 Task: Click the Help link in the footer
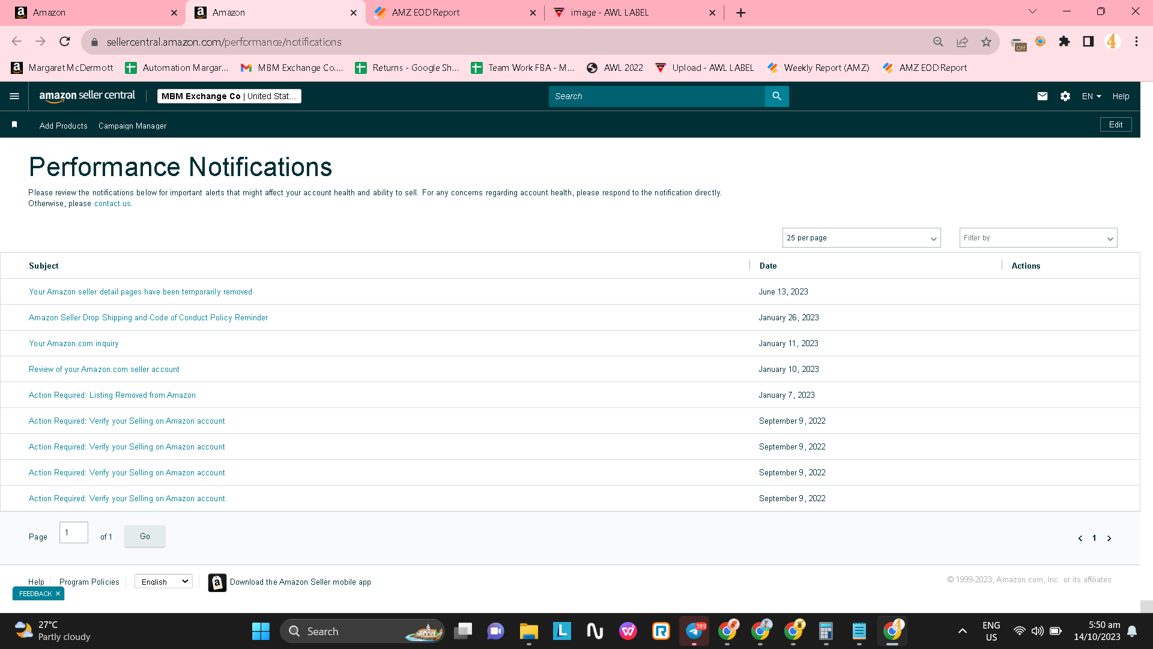pyautogui.click(x=36, y=582)
